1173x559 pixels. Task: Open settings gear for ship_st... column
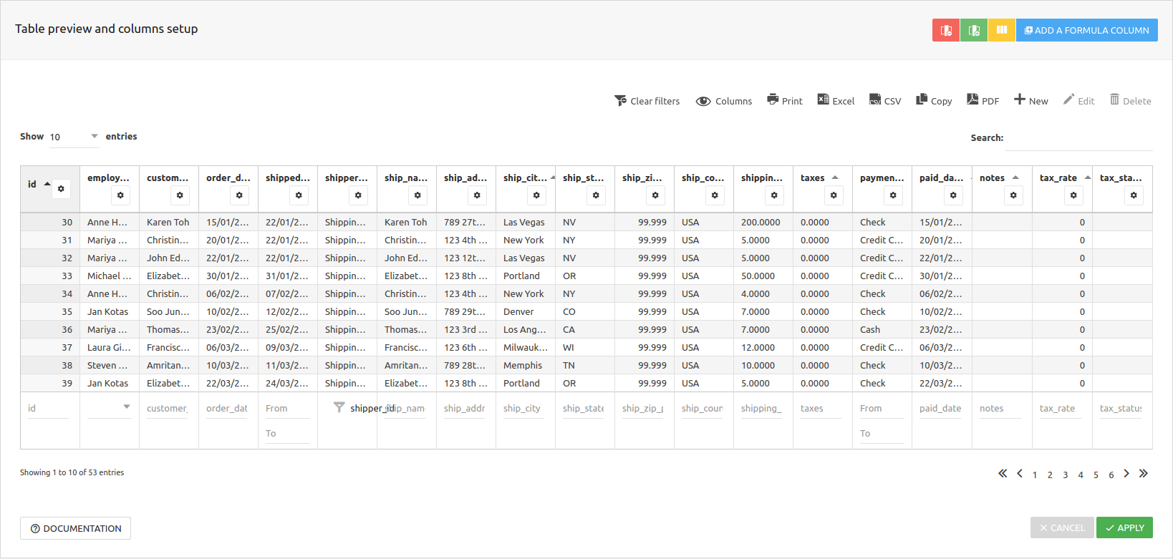tap(596, 195)
